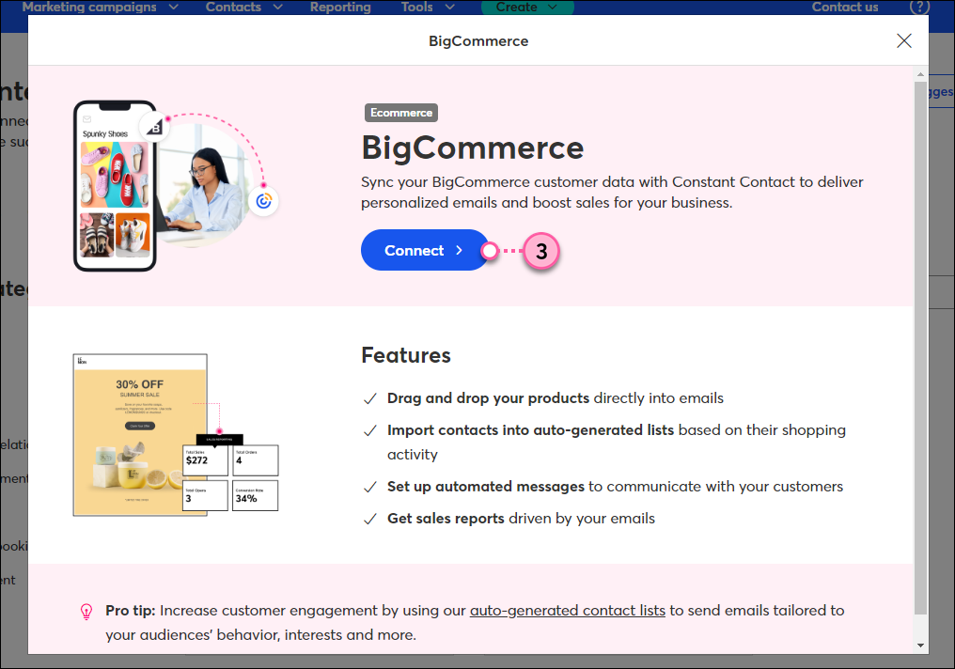
Task: Open the Reporting menu
Action: coord(340,8)
